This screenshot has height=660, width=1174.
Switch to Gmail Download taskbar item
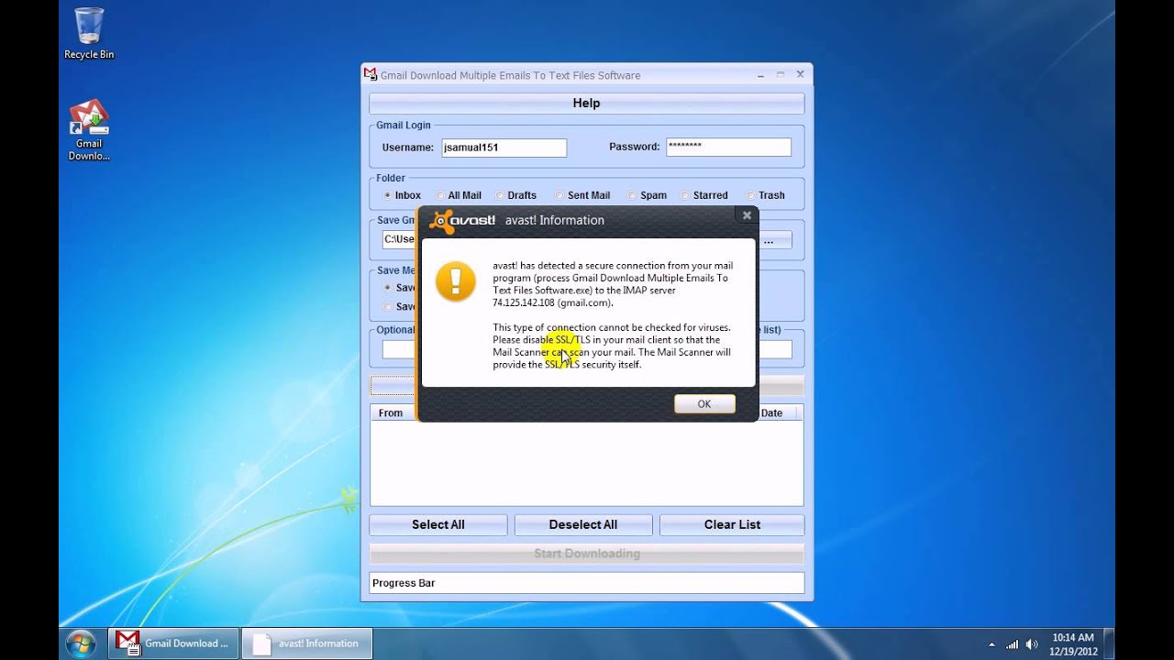pyautogui.click(x=174, y=643)
